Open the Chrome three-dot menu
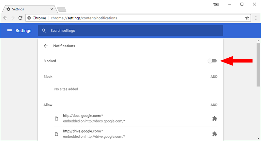261x141 pixels. pyautogui.click(x=256, y=18)
